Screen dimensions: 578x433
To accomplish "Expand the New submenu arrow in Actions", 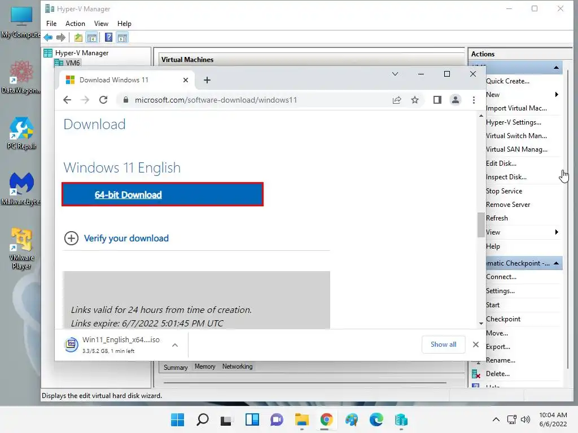I will pos(557,95).
